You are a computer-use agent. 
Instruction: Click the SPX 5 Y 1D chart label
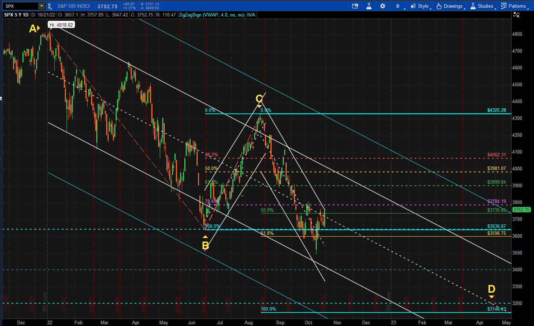[16, 15]
